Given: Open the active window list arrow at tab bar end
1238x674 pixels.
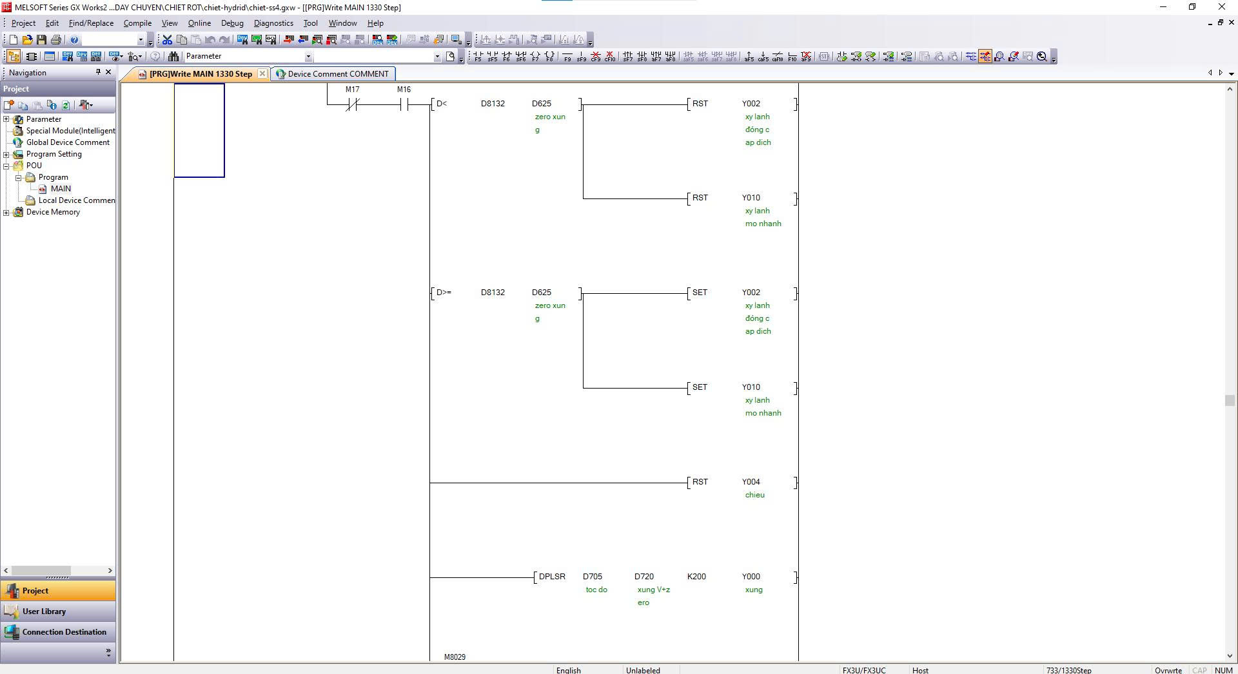Looking at the screenshot, I should [1232, 73].
